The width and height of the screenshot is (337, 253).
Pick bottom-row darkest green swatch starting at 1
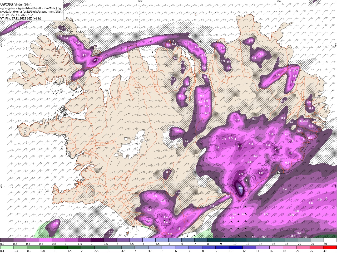(x=61, y=247)
